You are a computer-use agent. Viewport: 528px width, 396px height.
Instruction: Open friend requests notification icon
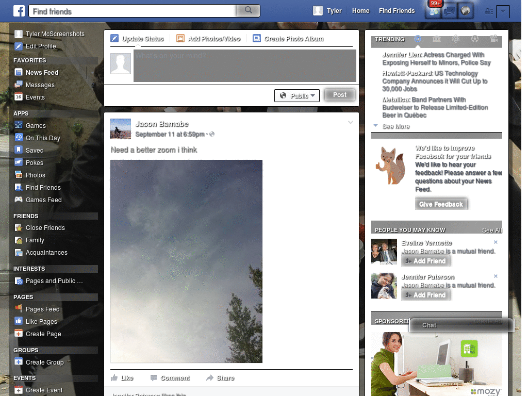point(433,11)
